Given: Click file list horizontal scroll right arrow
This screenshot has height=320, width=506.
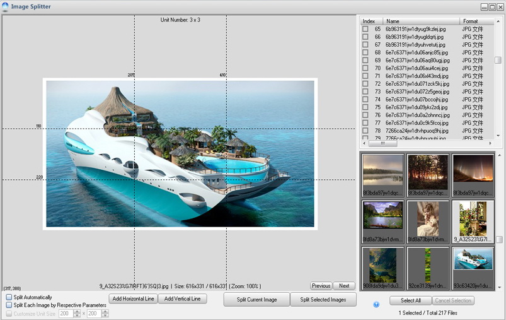Looking at the screenshot, I should 490,143.
